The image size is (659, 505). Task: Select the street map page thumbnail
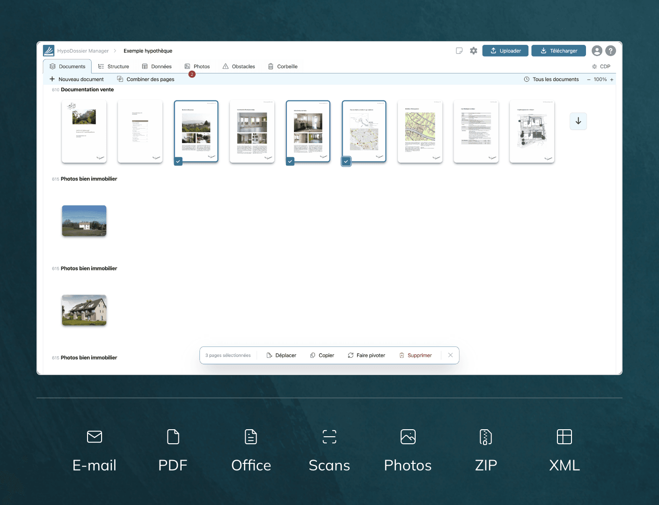pos(420,131)
